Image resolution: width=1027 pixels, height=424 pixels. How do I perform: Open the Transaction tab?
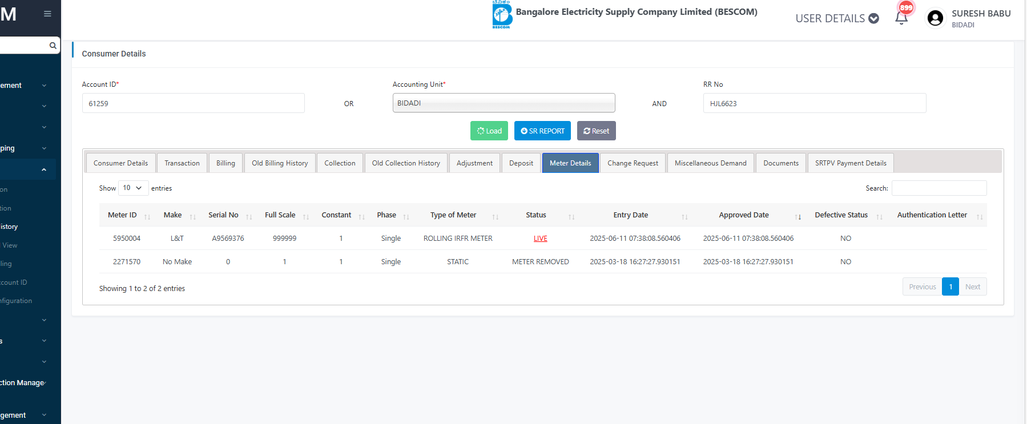182,163
